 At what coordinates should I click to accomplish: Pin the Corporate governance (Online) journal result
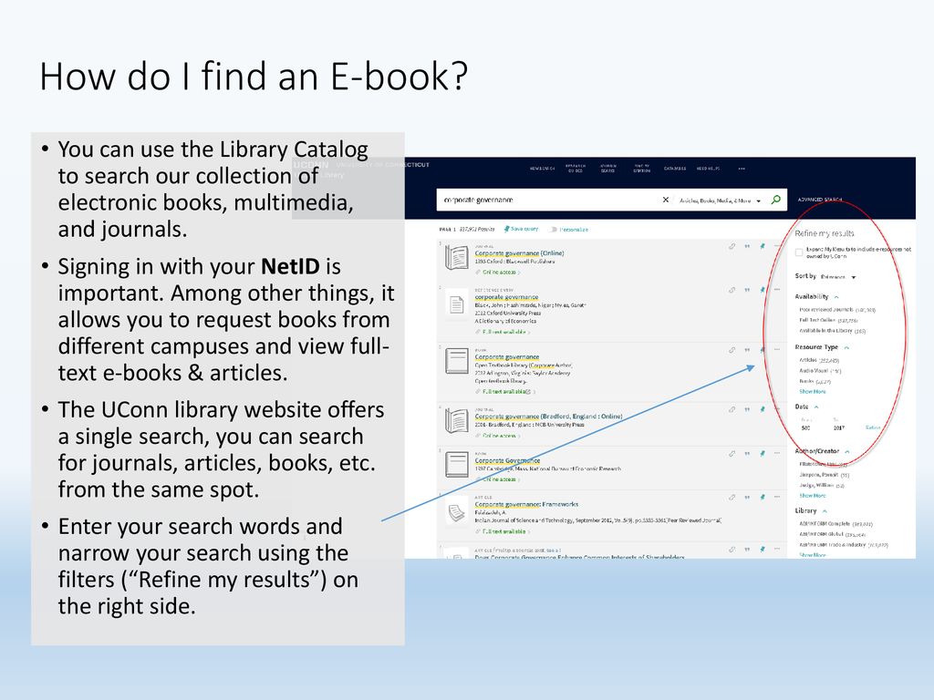point(762,246)
